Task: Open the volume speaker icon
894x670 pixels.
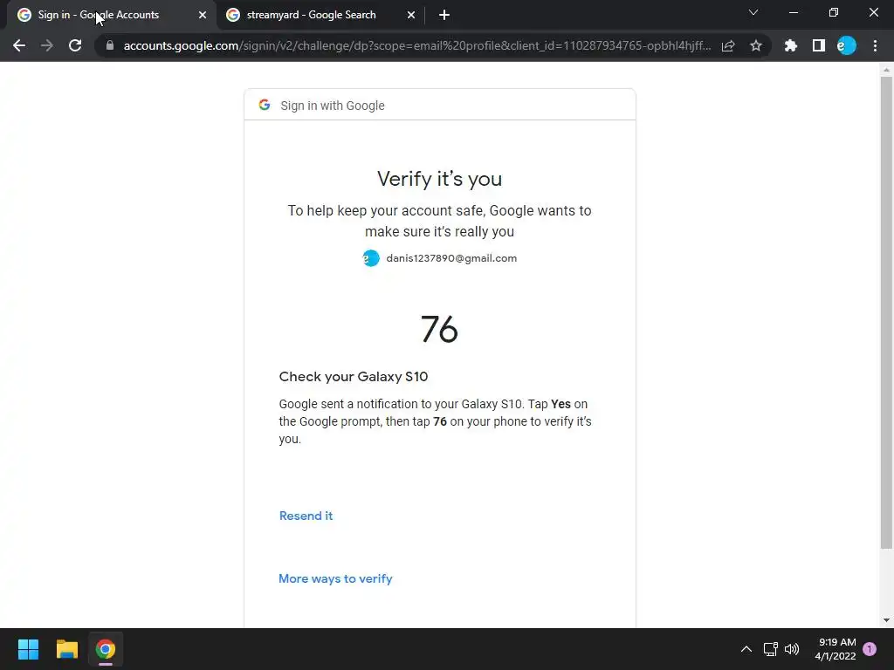Action: (792, 649)
